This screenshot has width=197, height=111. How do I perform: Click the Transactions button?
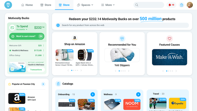36,70
